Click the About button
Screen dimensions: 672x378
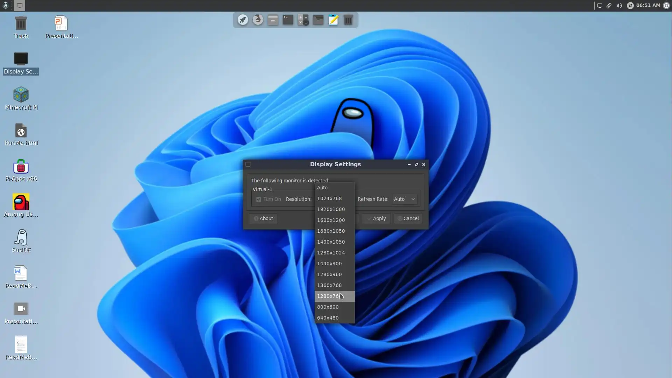pyautogui.click(x=263, y=218)
